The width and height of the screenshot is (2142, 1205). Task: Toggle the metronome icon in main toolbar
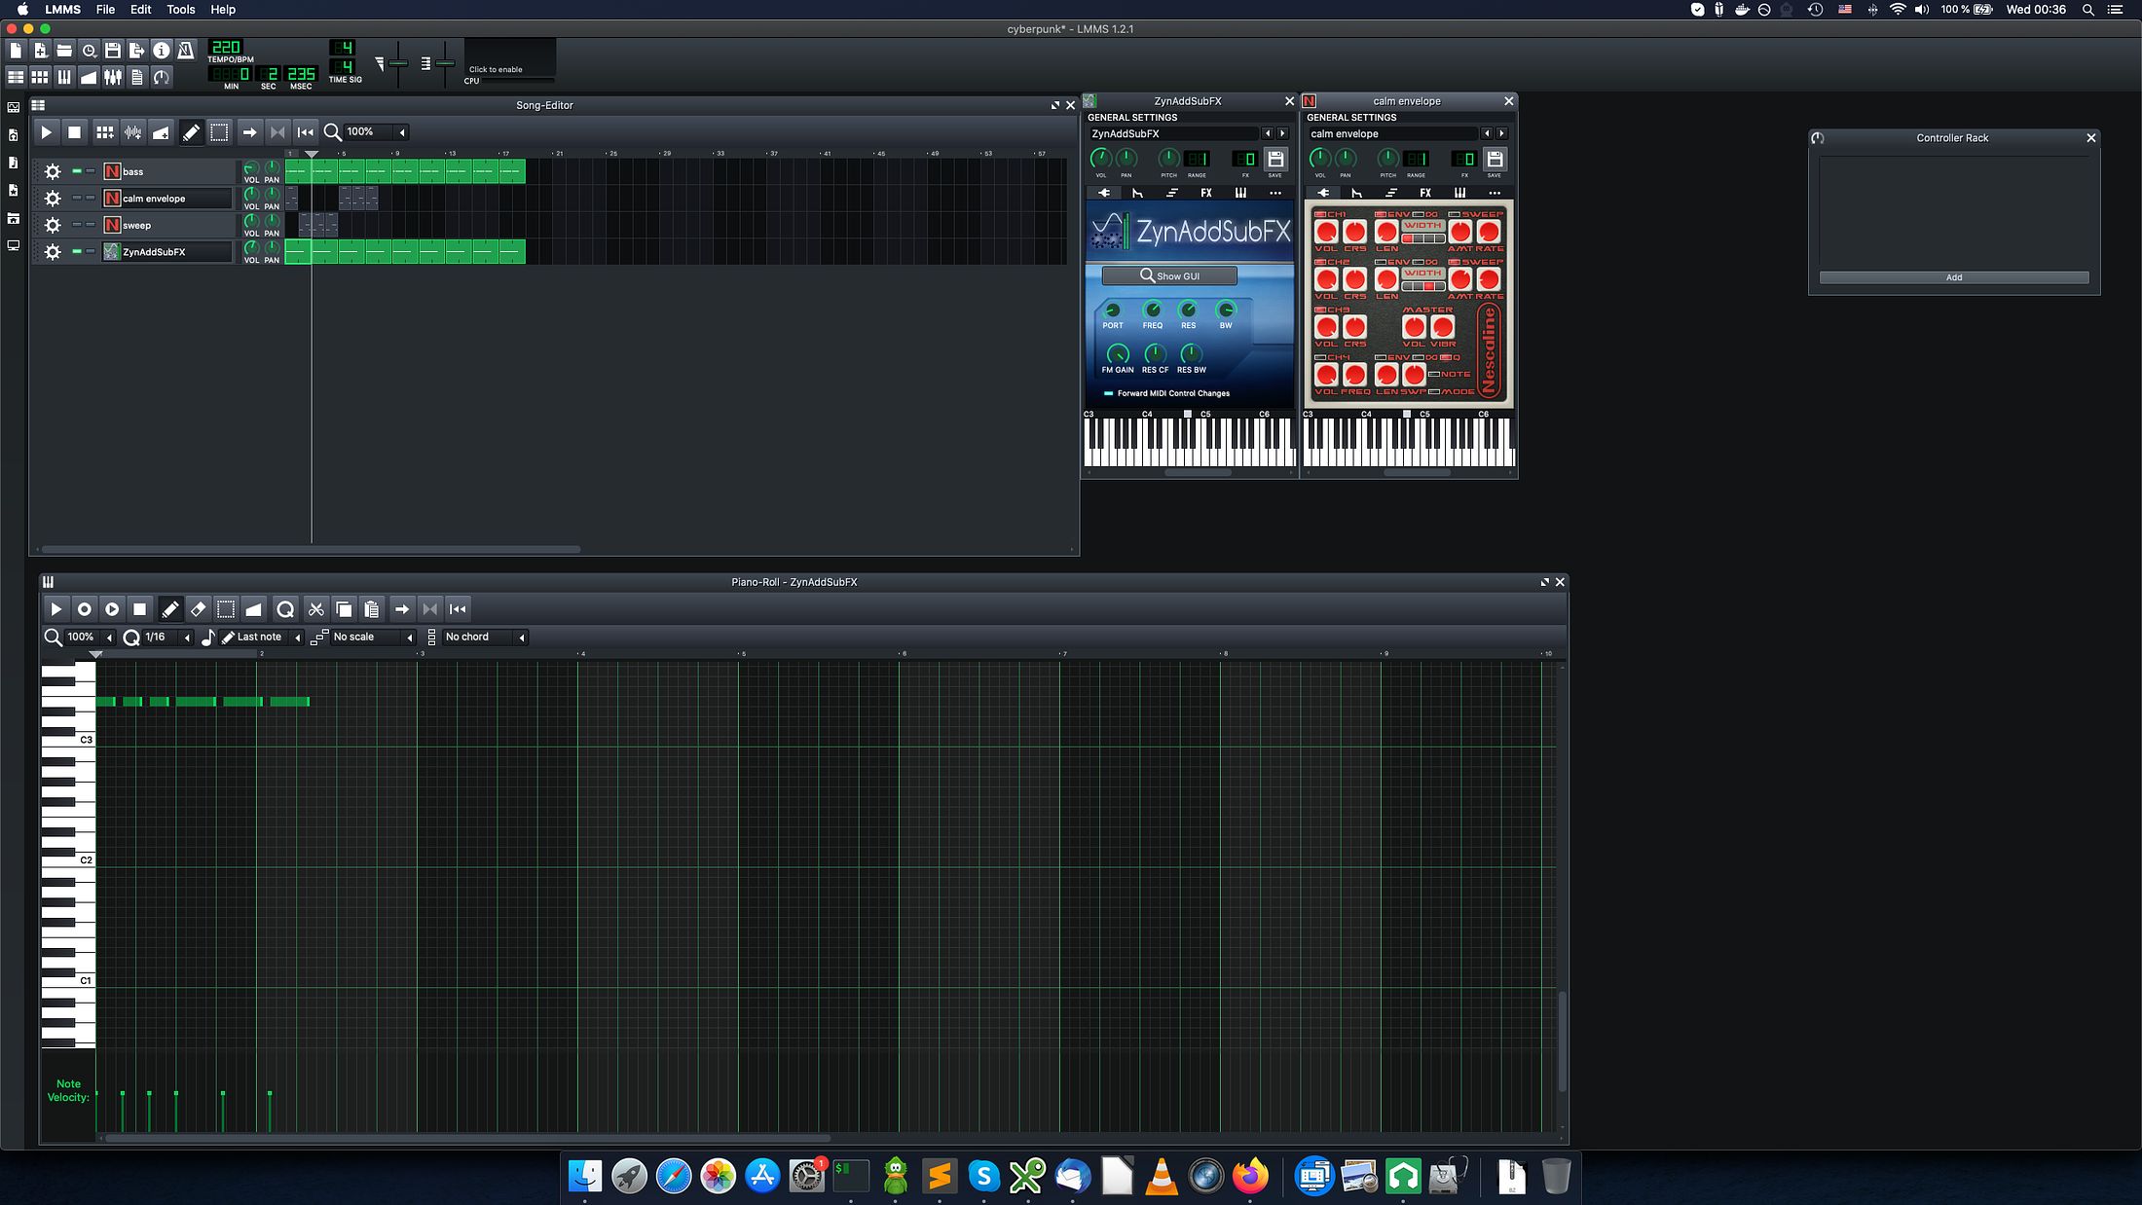[x=186, y=51]
